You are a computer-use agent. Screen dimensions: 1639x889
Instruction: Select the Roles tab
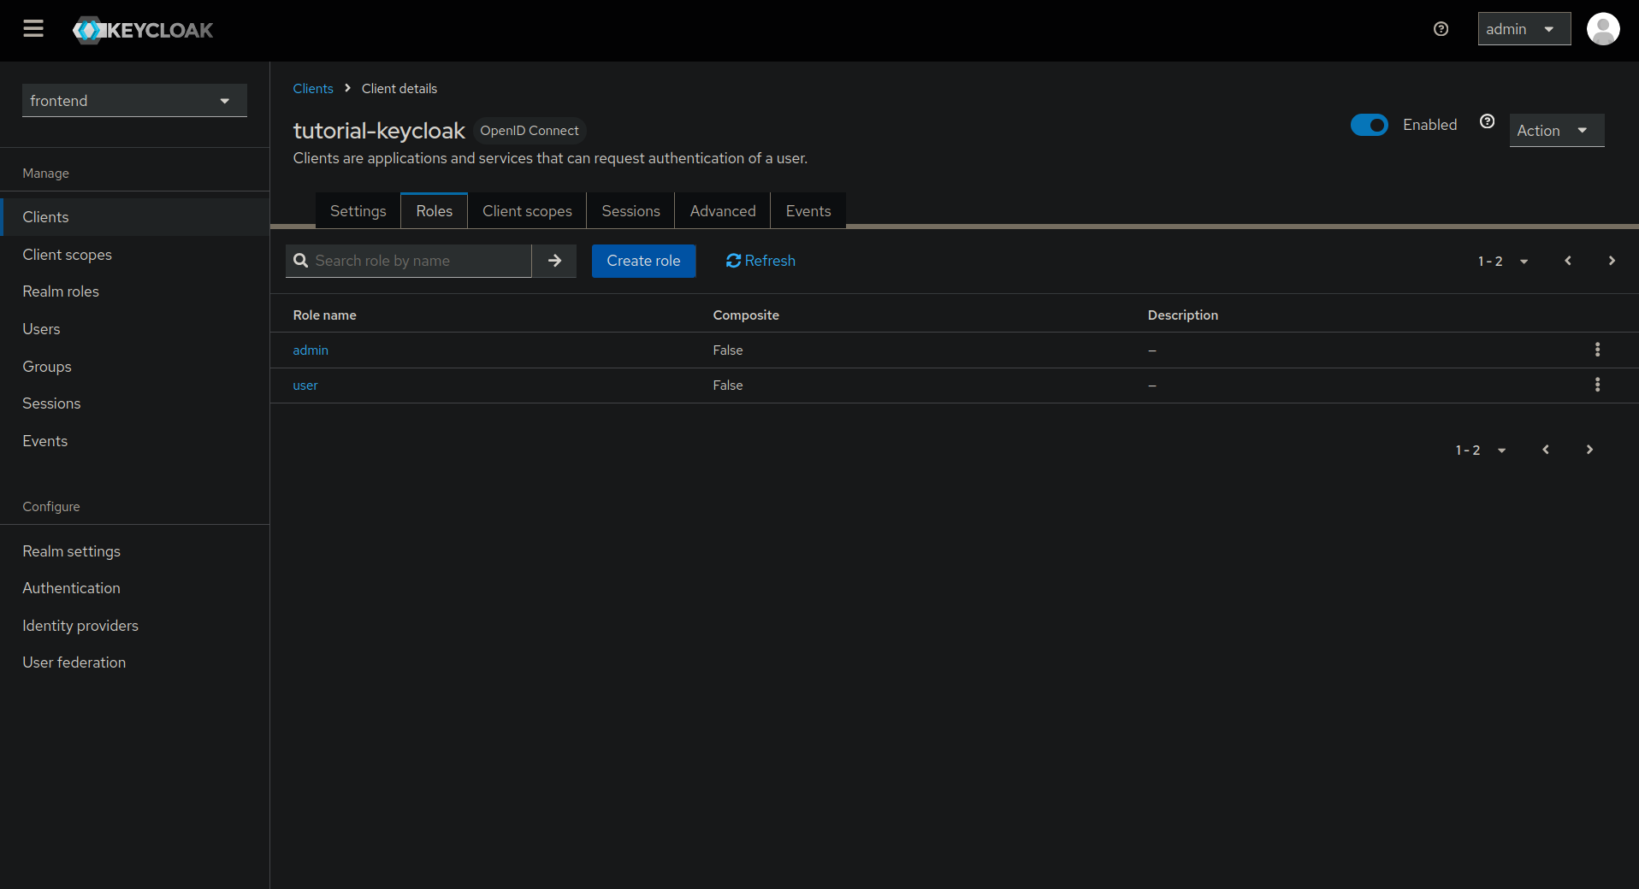click(x=434, y=211)
